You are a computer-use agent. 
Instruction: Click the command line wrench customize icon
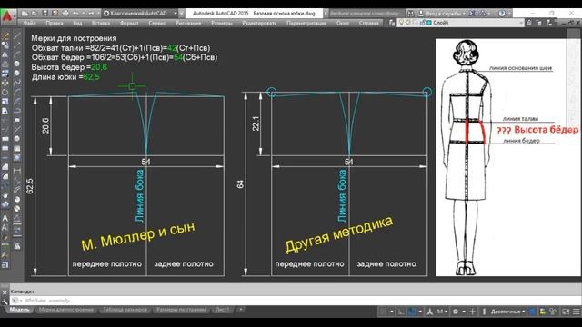pos(5,301)
